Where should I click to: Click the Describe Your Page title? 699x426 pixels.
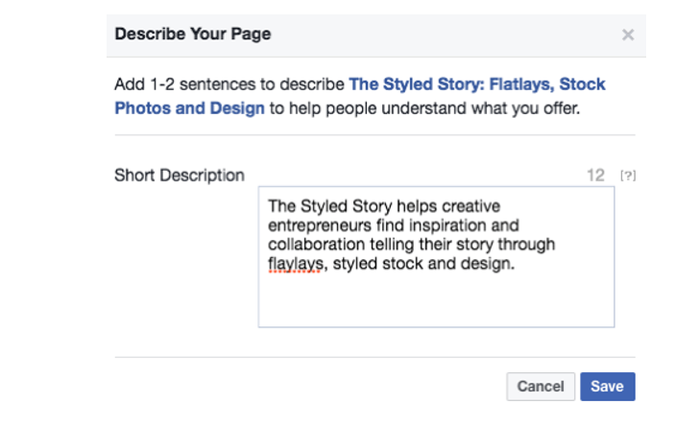pos(193,34)
